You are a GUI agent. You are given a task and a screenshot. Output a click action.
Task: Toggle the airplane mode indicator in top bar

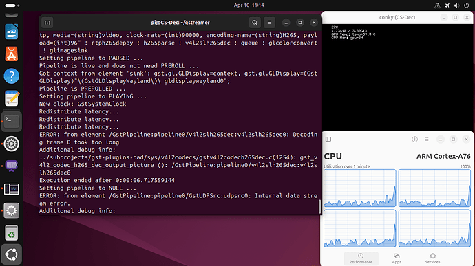(x=447, y=5)
